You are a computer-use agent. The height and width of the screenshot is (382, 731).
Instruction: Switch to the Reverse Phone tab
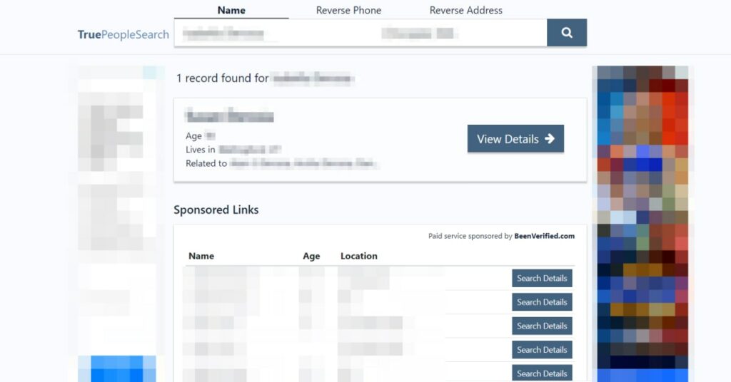pos(348,10)
